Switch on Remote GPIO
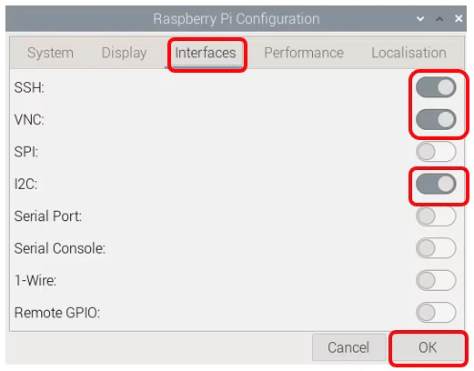This screenshot has width=474, height=371. [x=436, y=313]
